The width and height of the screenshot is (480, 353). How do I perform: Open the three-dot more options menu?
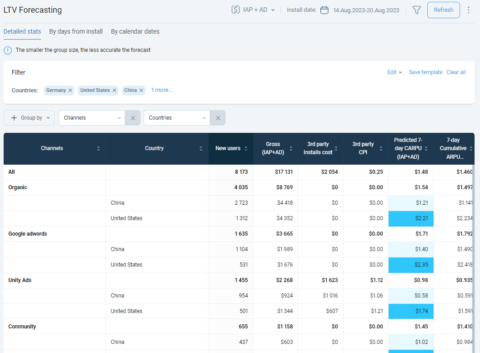pyautogui.click(x=469, y=10)
